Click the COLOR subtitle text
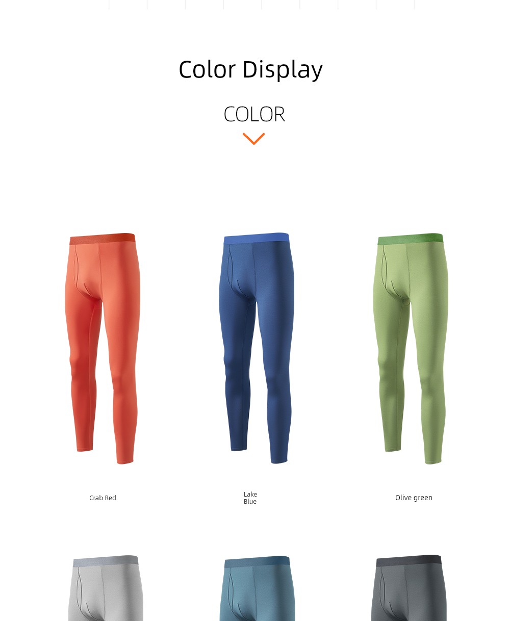Viewport: 510px width, 621px height. 254,114
